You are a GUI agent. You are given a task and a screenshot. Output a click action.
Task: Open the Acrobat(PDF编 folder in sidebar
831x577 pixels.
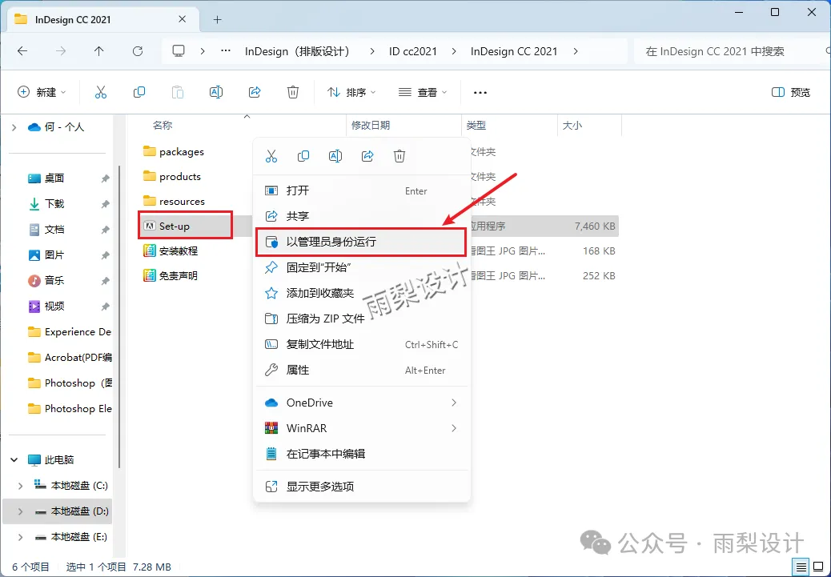point(70,358)
